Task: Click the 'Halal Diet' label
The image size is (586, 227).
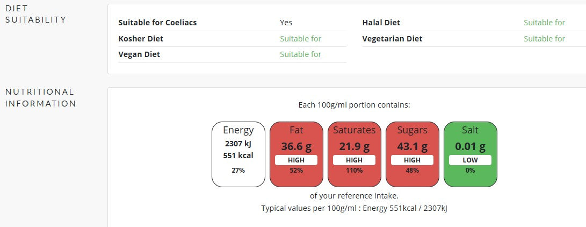Action: (381, 23)
